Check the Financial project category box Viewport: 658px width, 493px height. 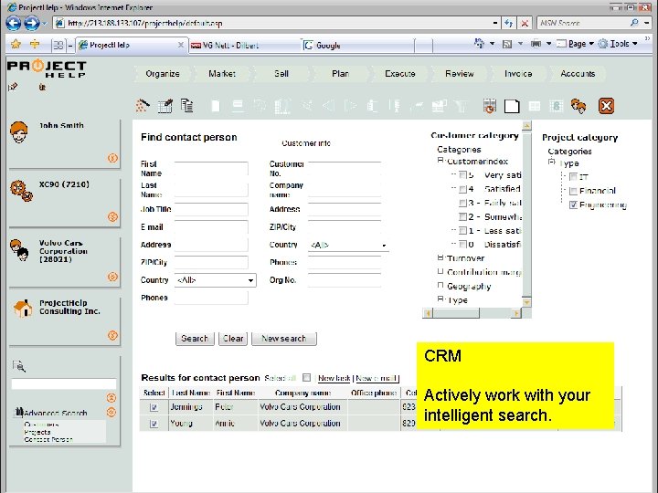click(x=573, y=191)
